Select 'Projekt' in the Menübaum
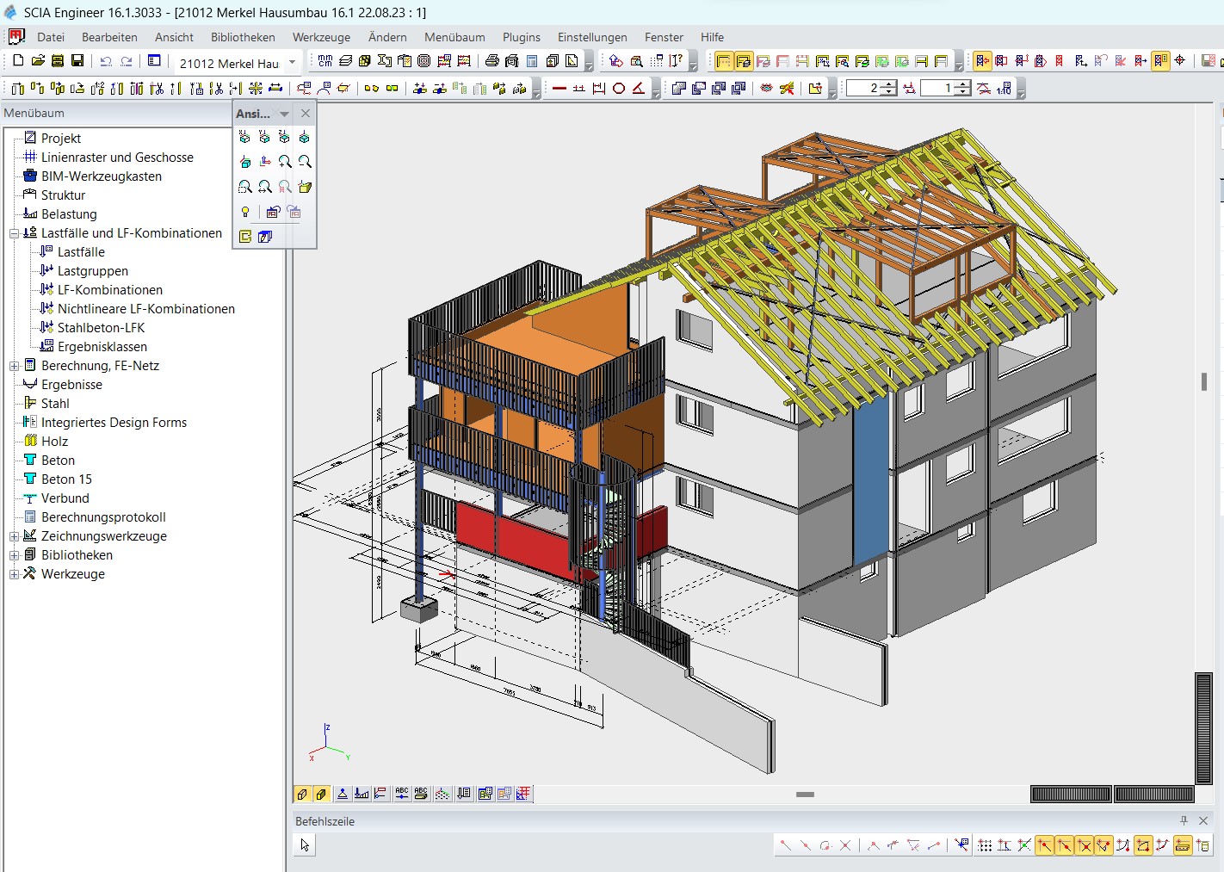 pyautogui.click(x=61, y=139)
